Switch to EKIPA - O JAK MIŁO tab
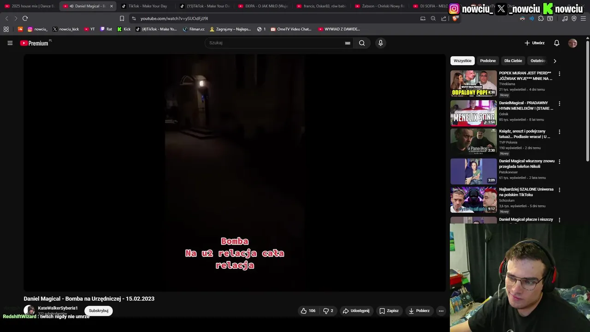The image size is (590, 332). [264, 6]
